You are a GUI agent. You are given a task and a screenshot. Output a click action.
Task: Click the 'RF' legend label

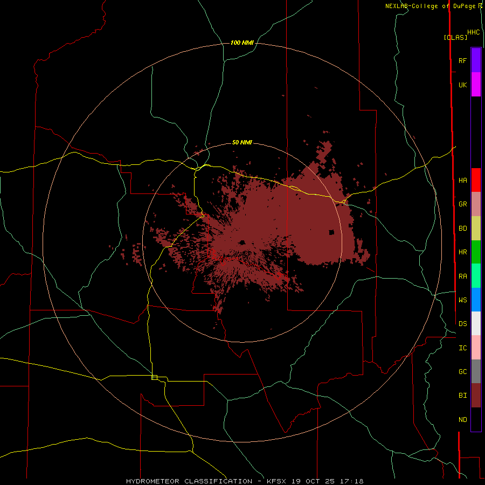tap(462, 60)
